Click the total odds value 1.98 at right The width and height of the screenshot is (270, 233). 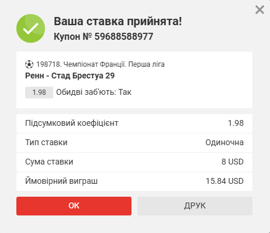click(x=236, y=123)
